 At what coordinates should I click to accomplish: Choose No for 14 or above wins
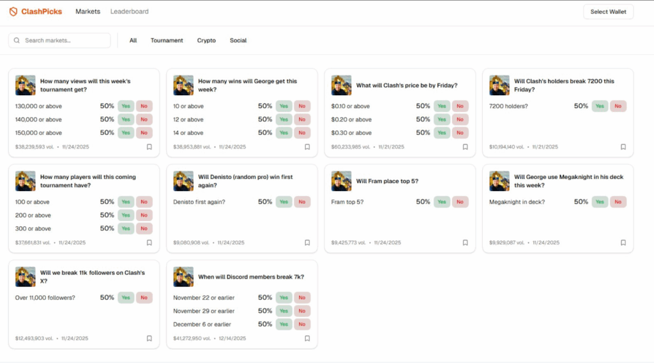[302, 133]
